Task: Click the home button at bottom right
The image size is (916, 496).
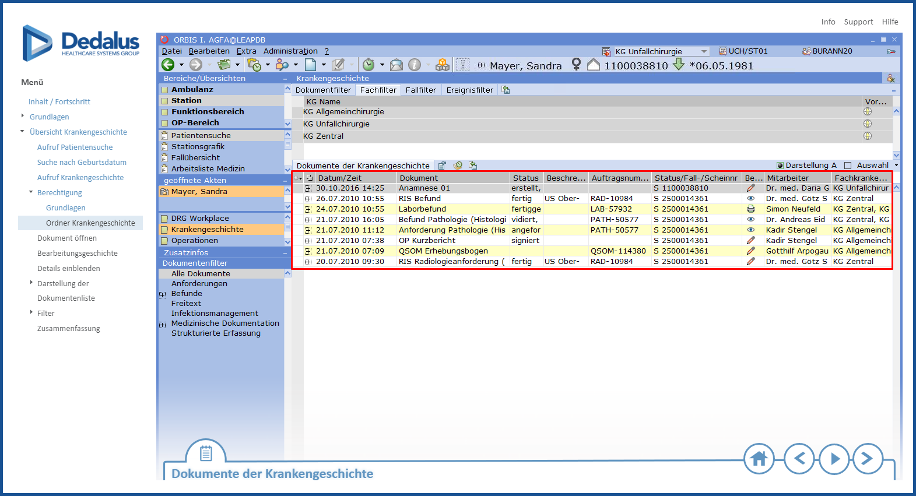Action: click(x=759, y=459)
